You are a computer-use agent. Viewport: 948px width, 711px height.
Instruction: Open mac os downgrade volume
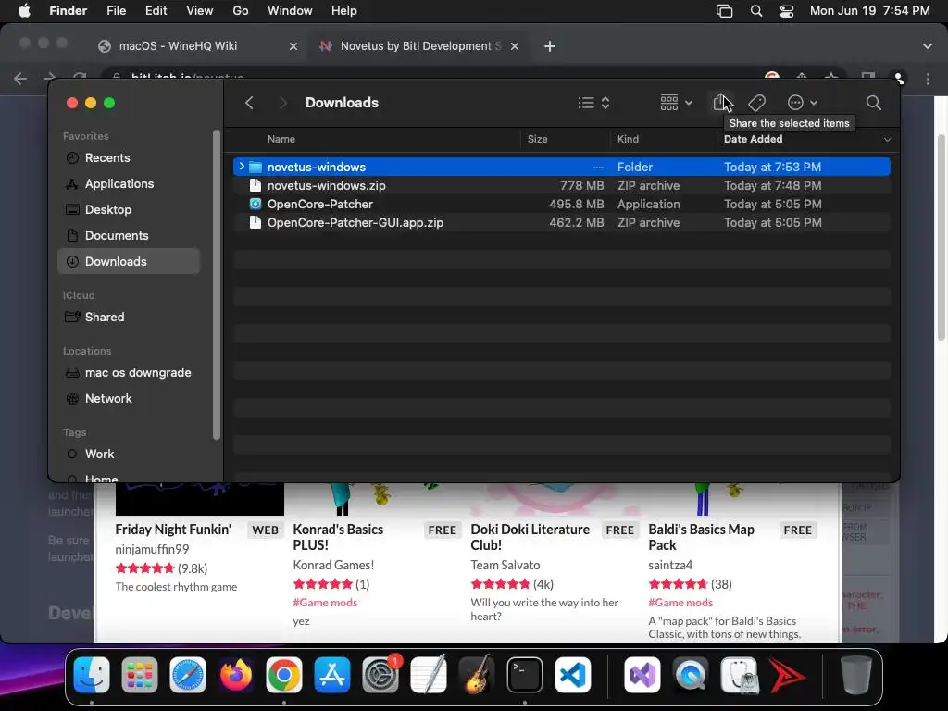129,372
